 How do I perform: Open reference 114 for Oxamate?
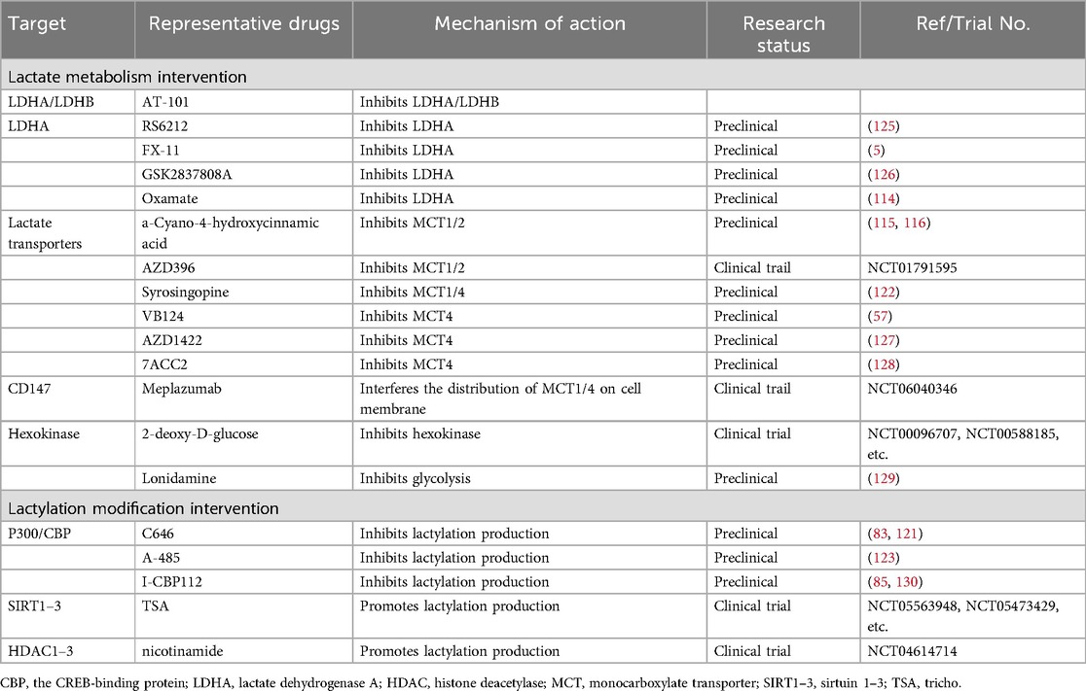[884, 198]
